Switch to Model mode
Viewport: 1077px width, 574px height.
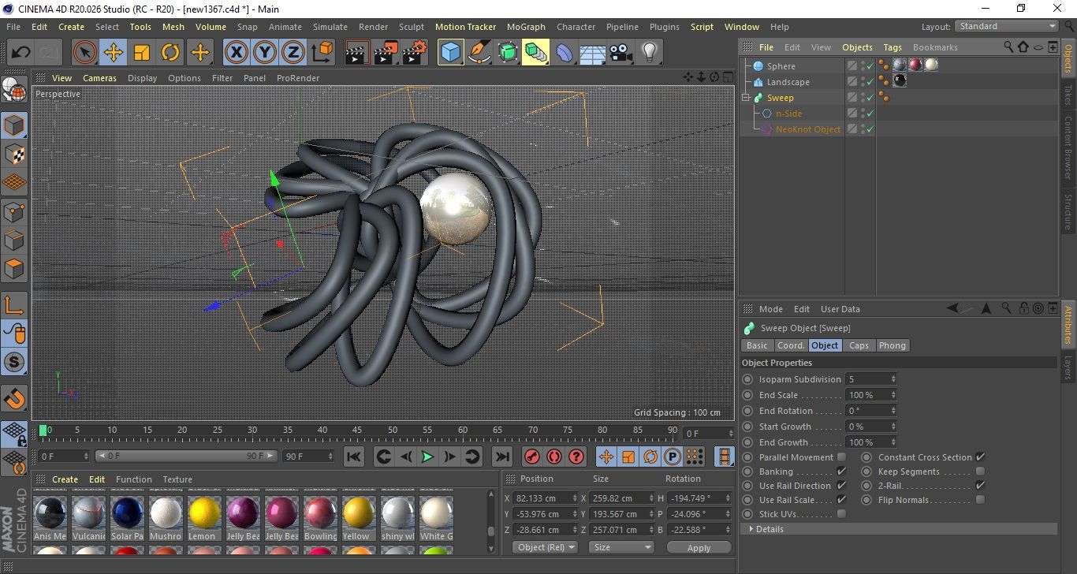coord(14,125)
